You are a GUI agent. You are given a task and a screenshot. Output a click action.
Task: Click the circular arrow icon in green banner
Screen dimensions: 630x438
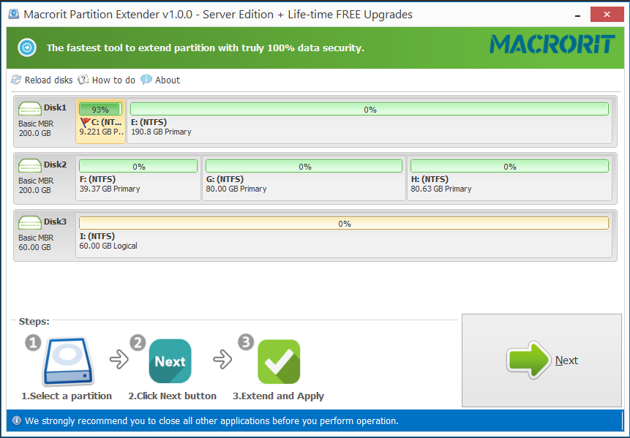pos(27,48)
